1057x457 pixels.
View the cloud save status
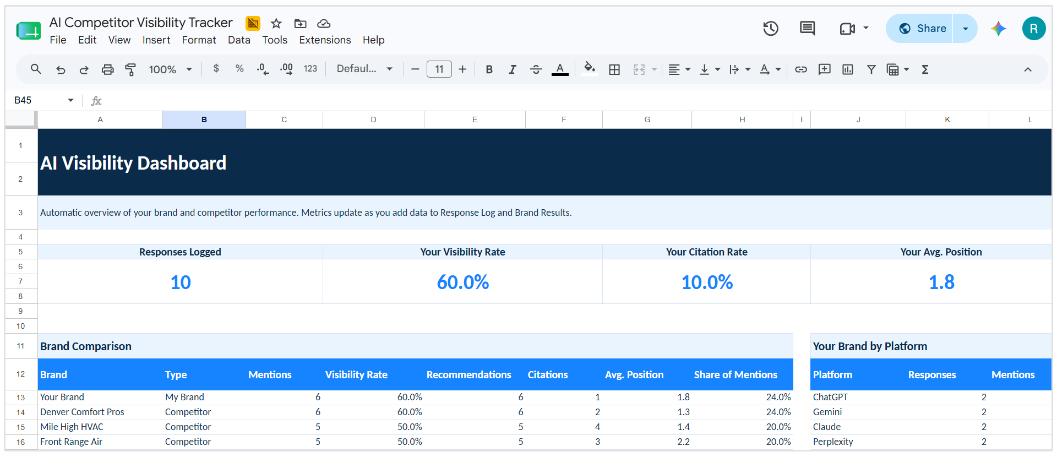point(324,23)
